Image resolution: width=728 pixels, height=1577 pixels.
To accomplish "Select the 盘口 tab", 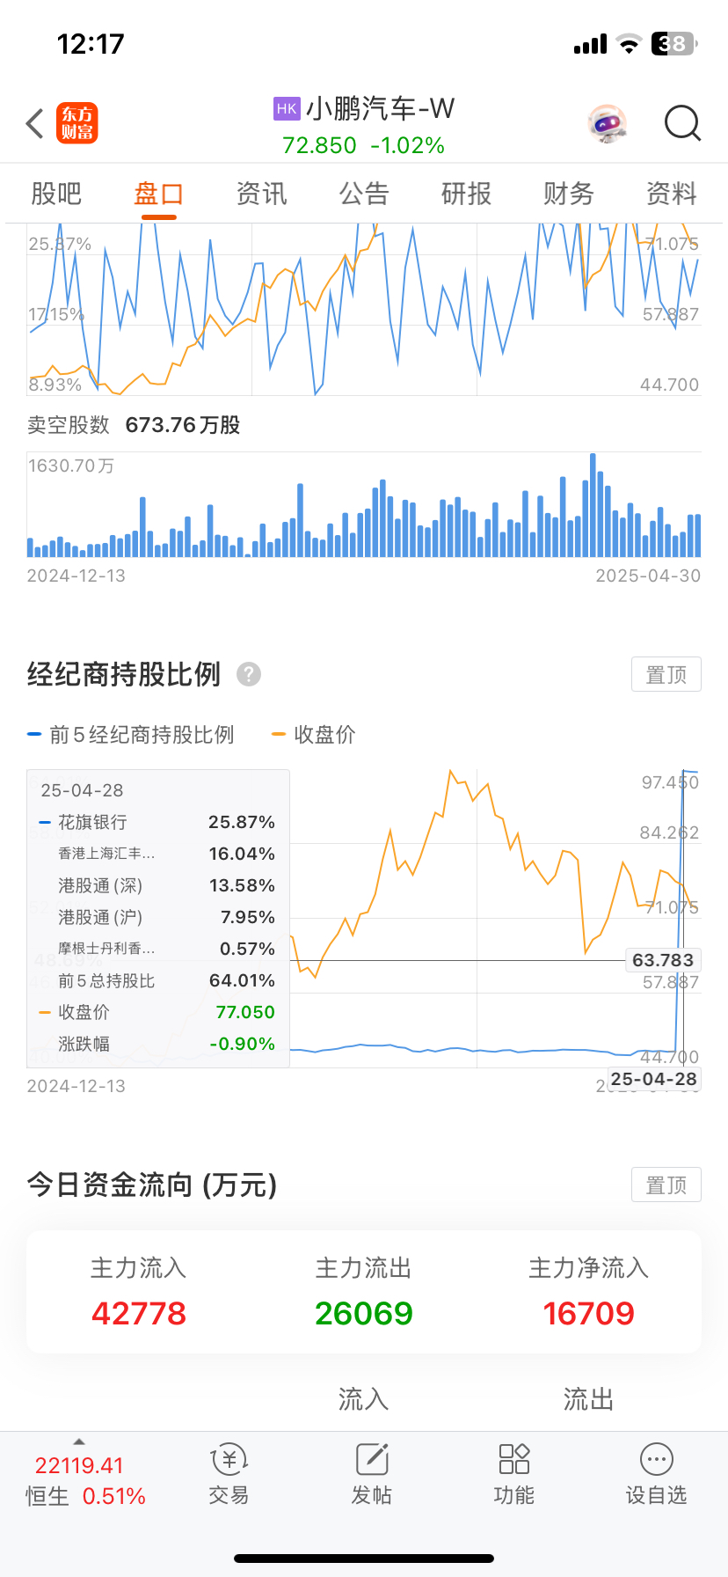I will pos(159,194).
